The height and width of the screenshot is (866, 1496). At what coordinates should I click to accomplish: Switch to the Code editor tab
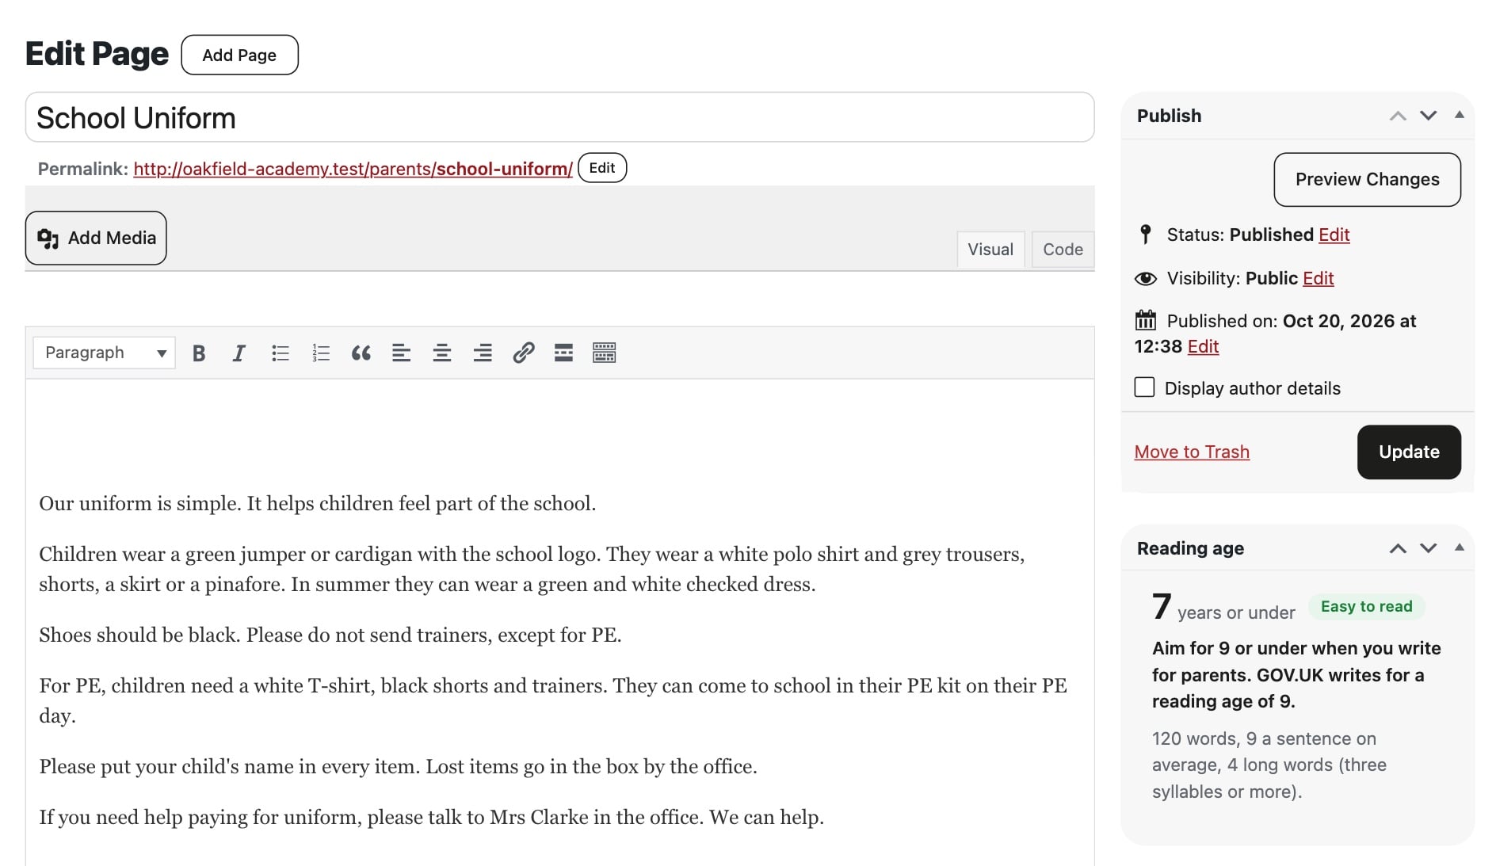(1063, 250)
